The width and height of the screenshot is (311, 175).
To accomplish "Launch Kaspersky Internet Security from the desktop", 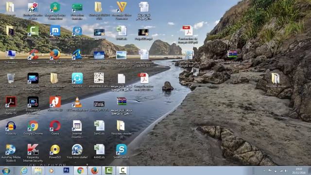I will [33, 149].
